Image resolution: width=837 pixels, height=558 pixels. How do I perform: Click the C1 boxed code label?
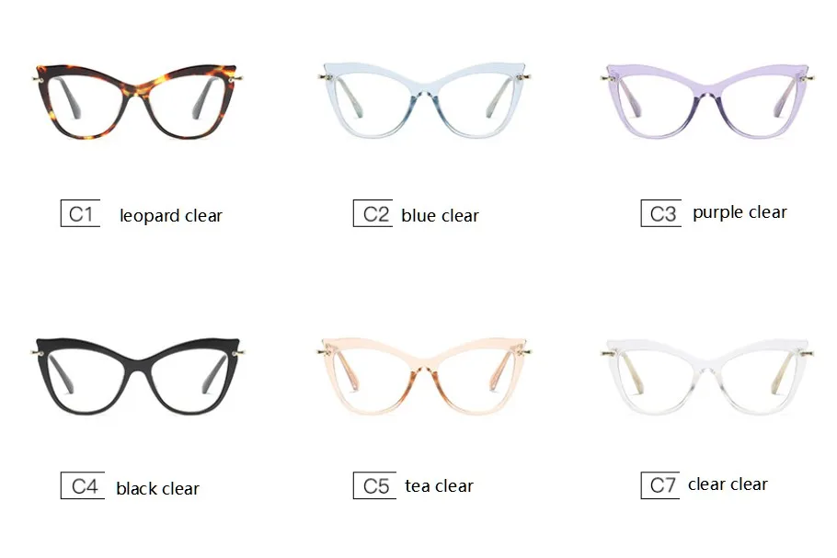[x=81, y=213]
